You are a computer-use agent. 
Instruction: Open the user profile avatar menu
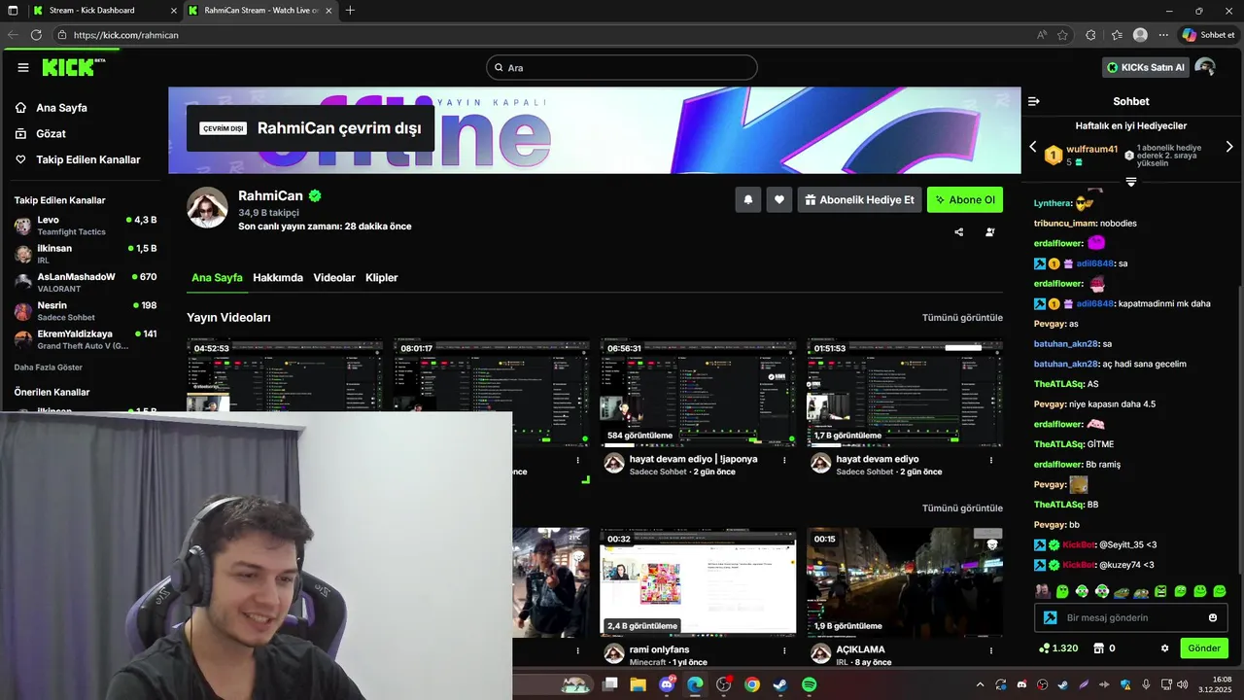pos(1205,67)
